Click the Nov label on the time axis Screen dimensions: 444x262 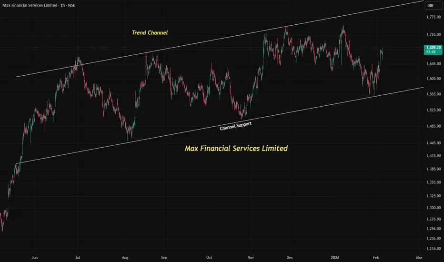tap(251, 258)
